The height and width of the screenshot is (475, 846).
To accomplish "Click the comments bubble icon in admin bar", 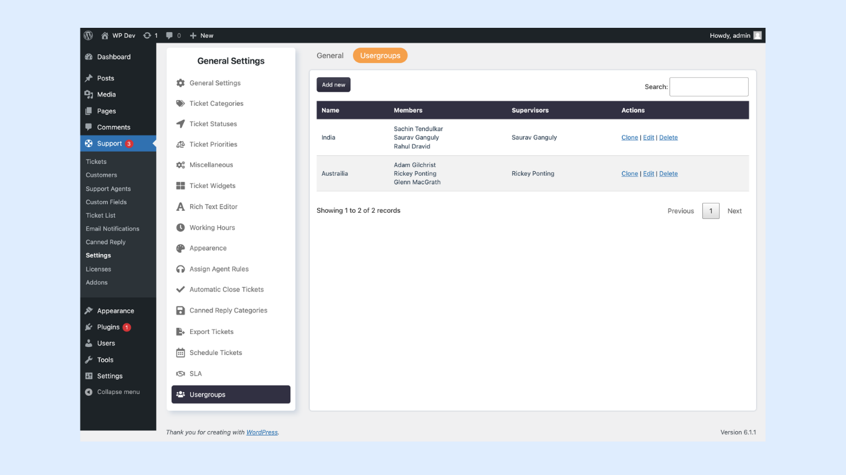I will (170, 36).
